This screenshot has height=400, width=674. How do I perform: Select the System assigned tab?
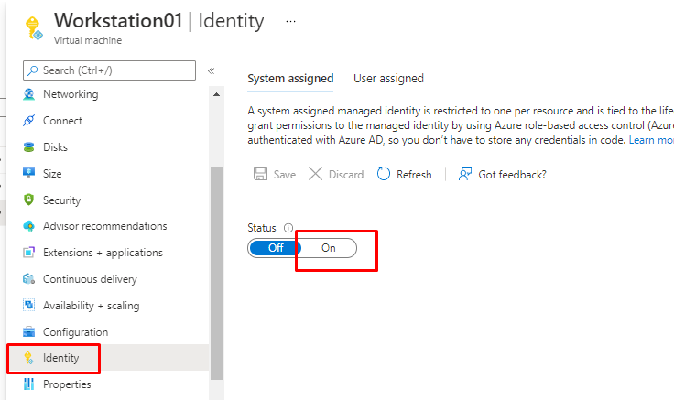[x=290, y=79]
